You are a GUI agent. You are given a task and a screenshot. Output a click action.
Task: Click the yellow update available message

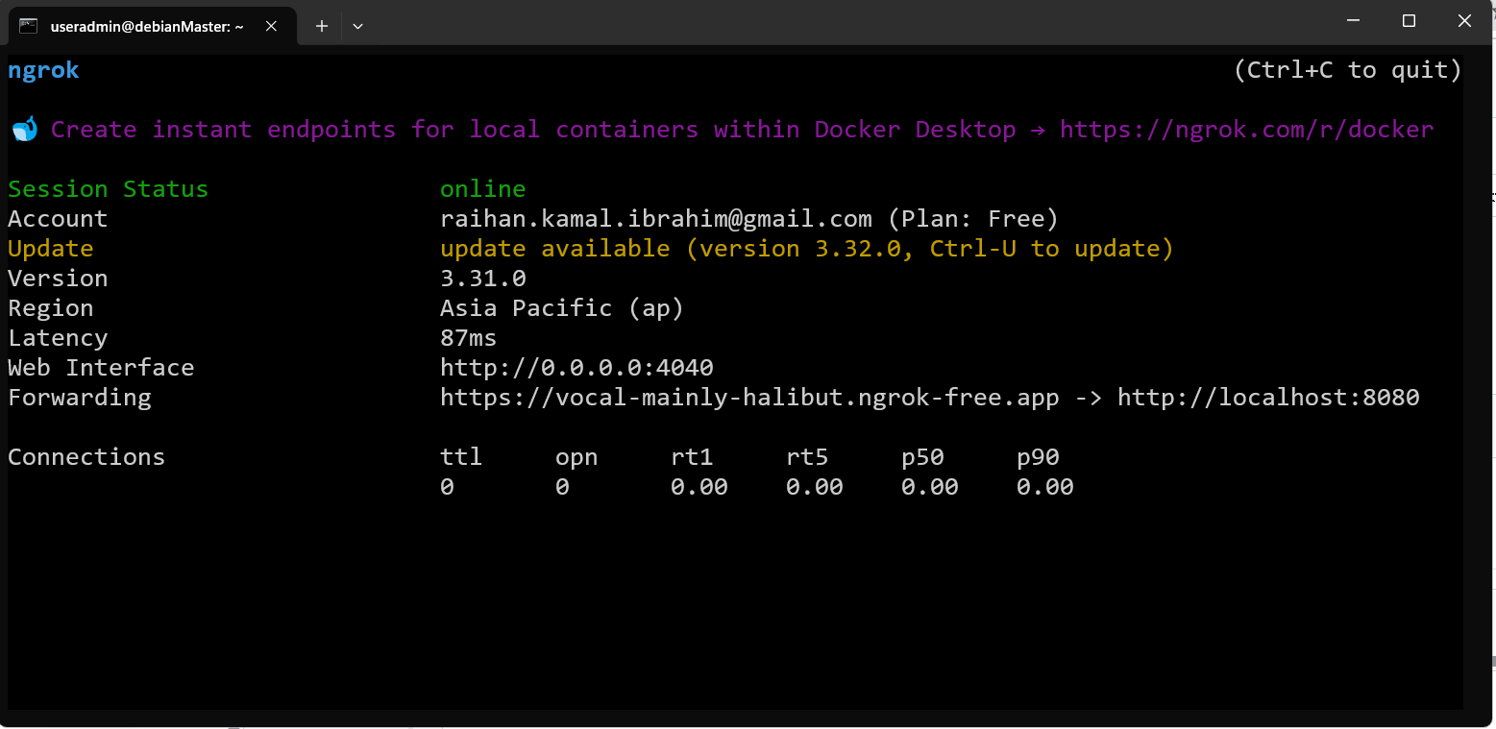click(x=806, y=249)
